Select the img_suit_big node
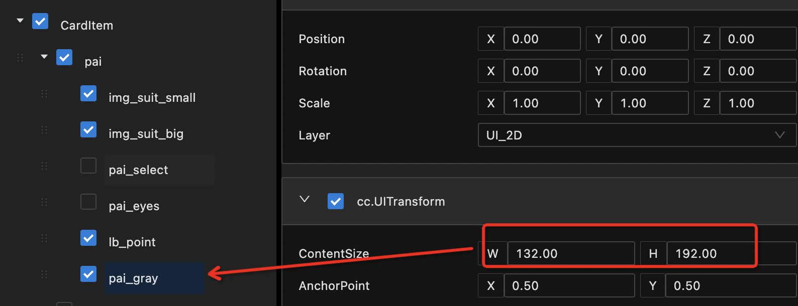The height and width of the screenshot is (306, 798). (146, 134)
